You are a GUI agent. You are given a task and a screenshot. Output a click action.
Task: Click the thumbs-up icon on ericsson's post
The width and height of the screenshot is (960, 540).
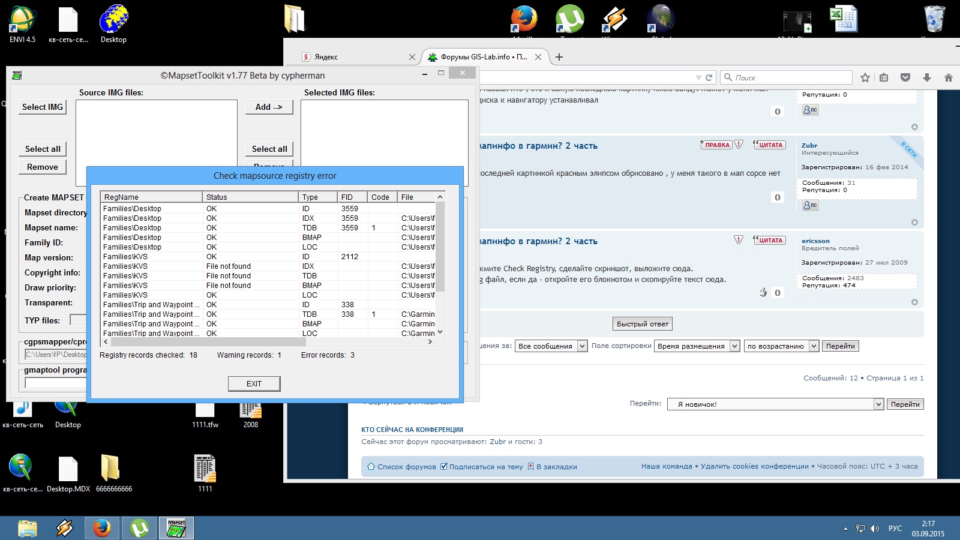point(763,292)
